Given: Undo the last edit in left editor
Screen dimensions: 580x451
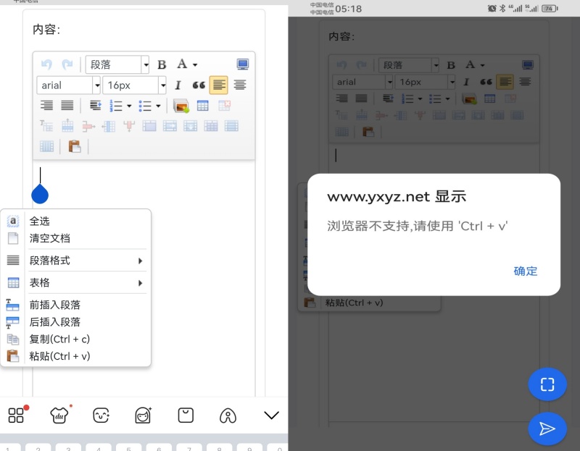Looking at the screenshot, I should (46, 64).
